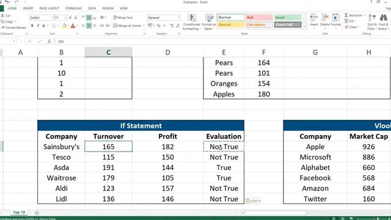Decrease font size with smaller A icon
Image resolution: width=391 pixels, height=220 pixels.
pyautogui.click(x=76, y=18)
